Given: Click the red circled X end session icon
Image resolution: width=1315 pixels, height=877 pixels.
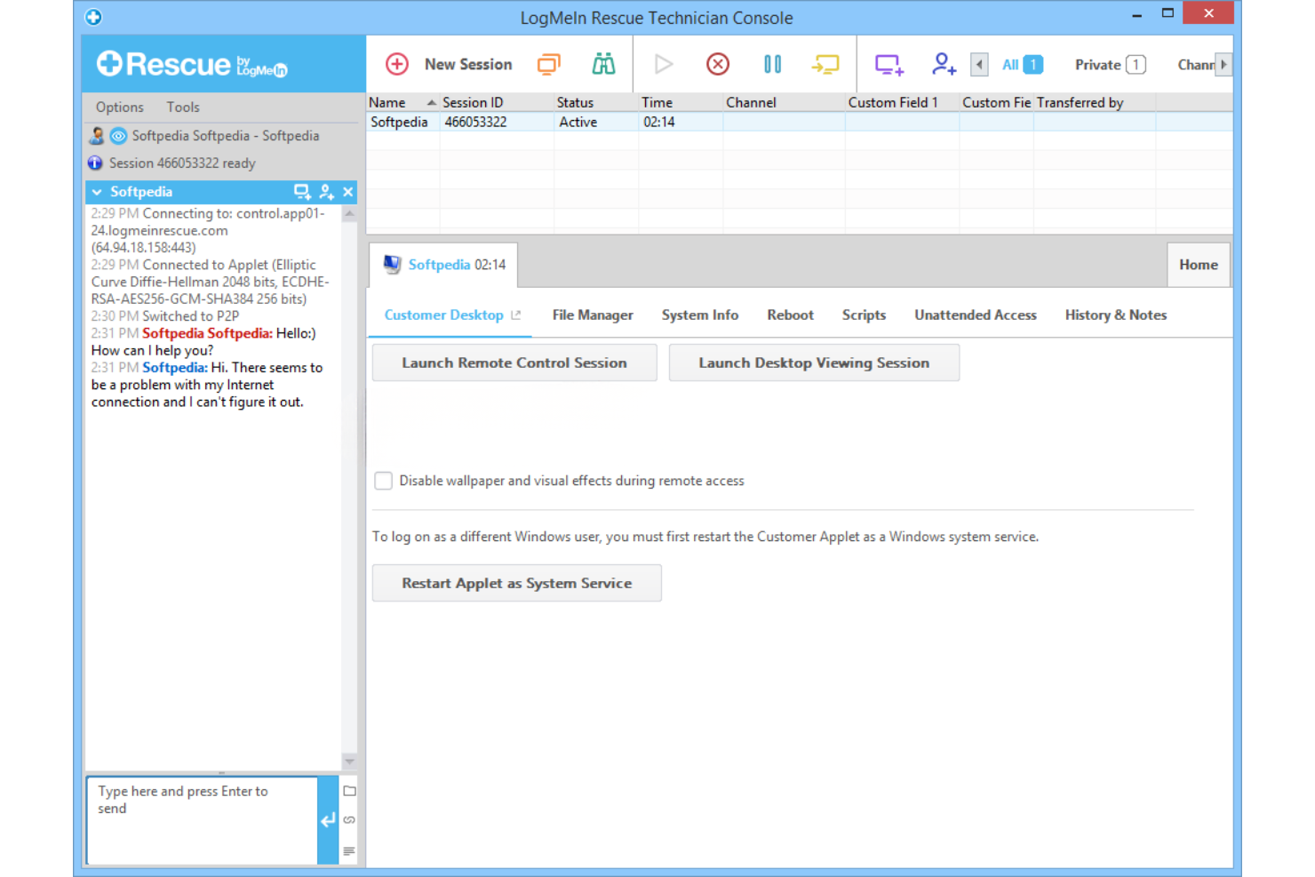Looking at the screenshot, I should 718,64.
